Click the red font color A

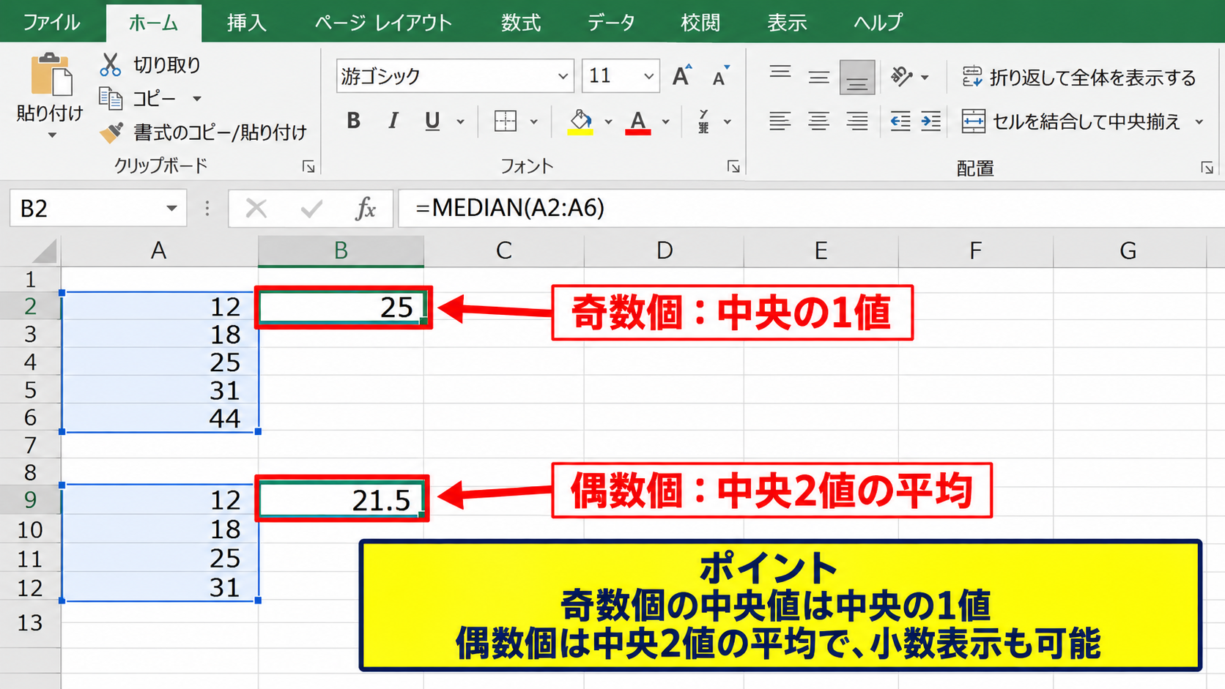tap(638, 122)
